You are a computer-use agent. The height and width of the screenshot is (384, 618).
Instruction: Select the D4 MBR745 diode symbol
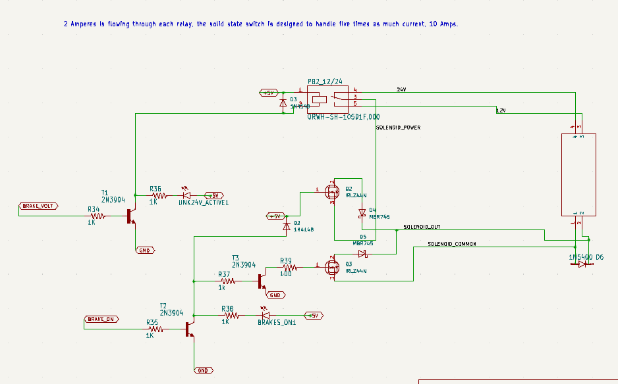(362, 213)
